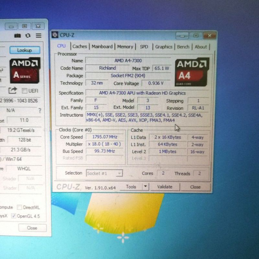
Task: Click the AMD A4 processor logo
Action: pos(192,72)
